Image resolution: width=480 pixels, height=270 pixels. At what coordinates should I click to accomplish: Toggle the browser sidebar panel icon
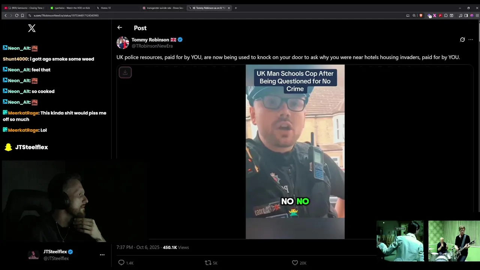tap(466, 15)
